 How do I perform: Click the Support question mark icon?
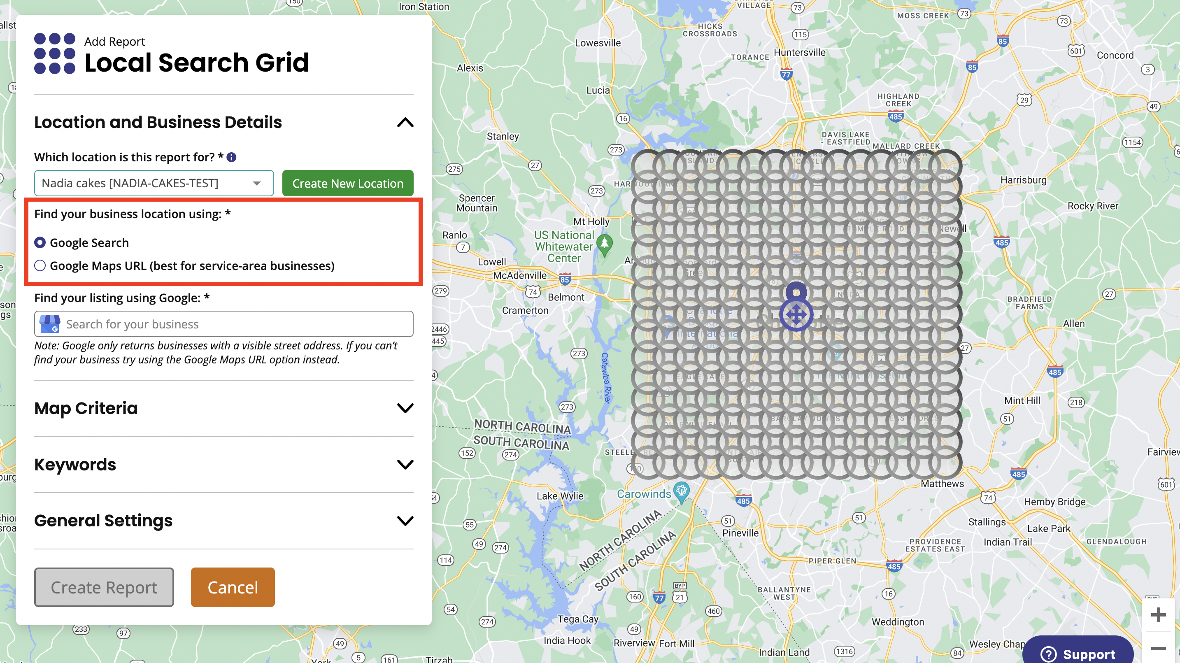click(1048, 654)
